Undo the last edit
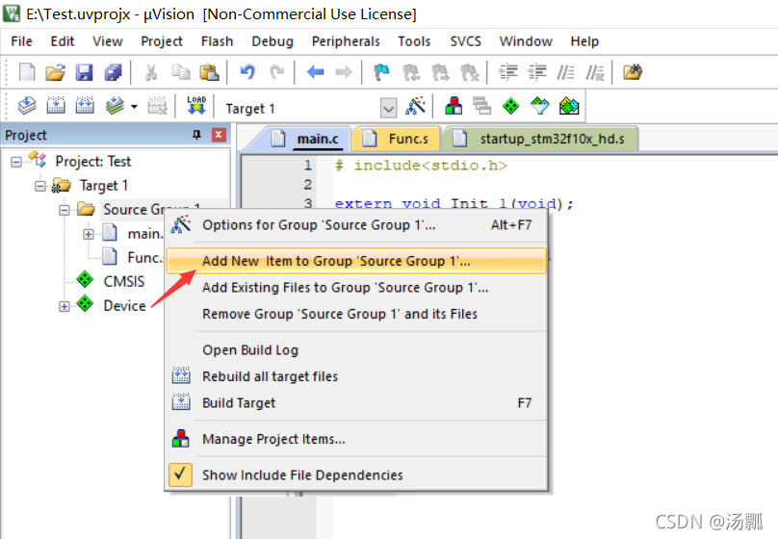The width and height of the screenshot is (778, 539). 247,72
